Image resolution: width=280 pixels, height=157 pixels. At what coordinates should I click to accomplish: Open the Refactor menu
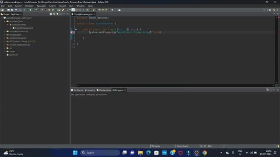coord(29,6)
